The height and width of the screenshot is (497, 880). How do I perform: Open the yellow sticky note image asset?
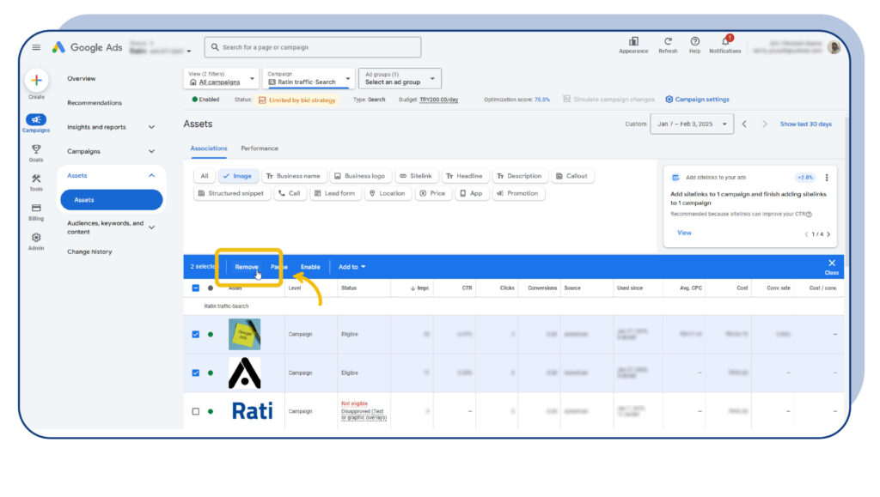click(244, 334)
